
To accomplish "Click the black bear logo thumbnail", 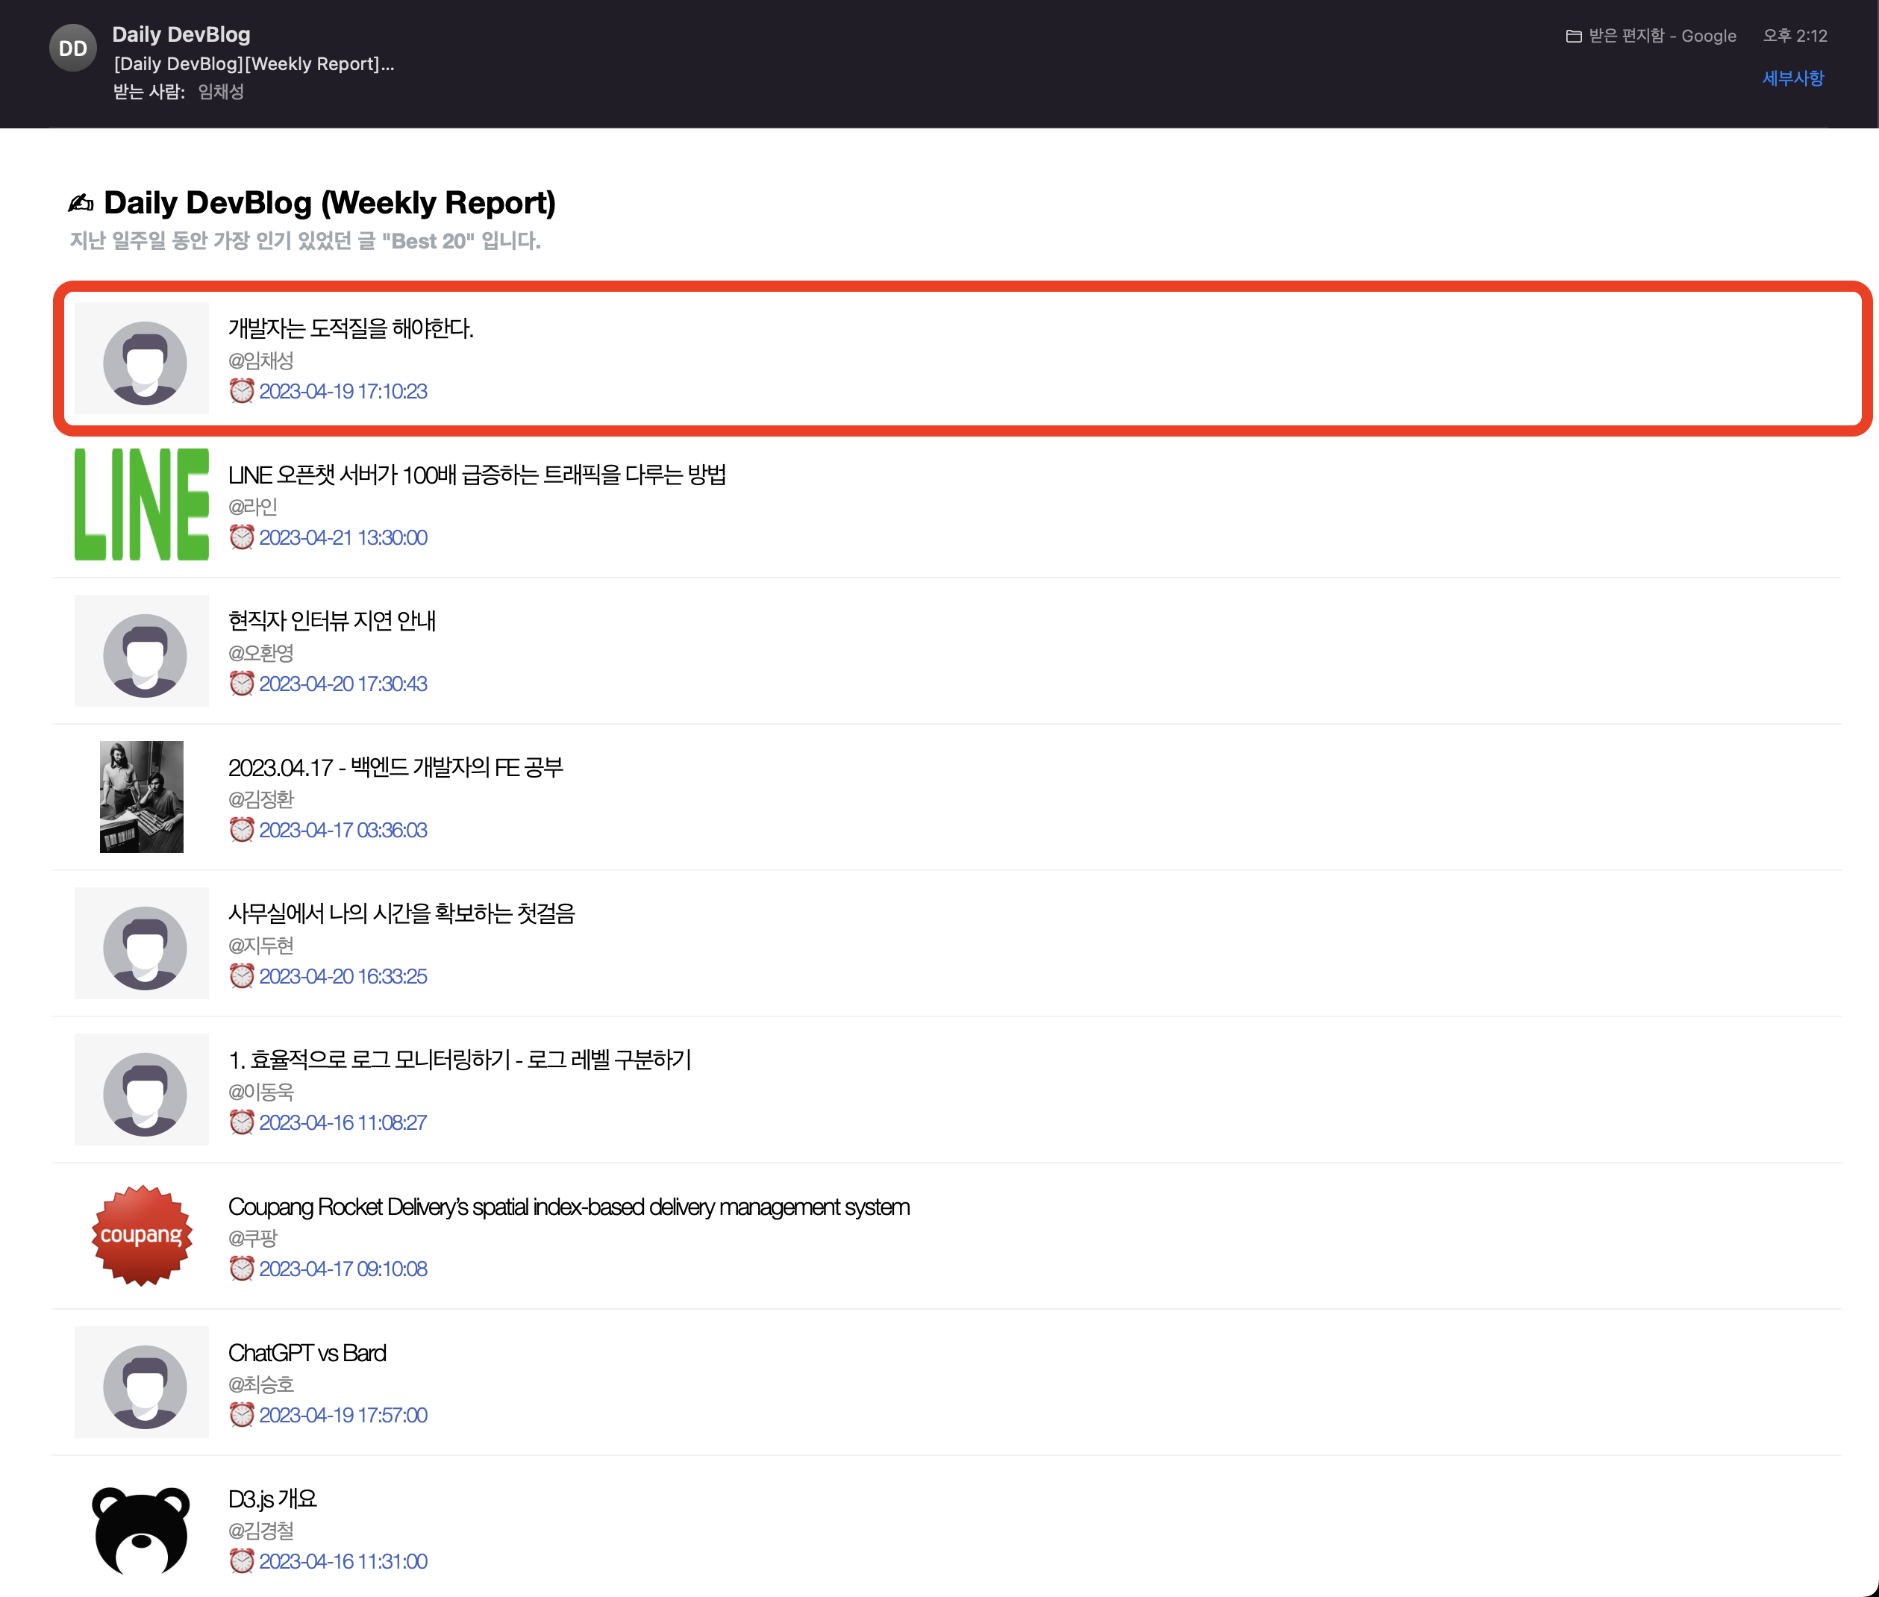I will (141, 1530).
